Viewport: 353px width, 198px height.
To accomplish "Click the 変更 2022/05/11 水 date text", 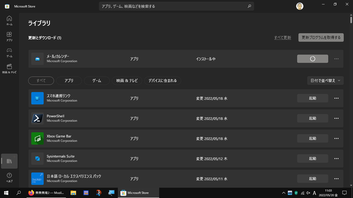I will (x=212, y=179).
